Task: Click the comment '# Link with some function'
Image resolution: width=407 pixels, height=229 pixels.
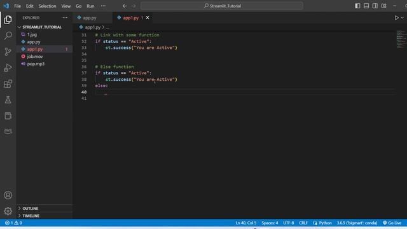Action: click(127, 35)
